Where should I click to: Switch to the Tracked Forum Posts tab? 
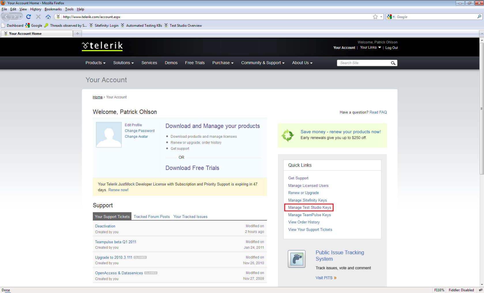pyautogui.click(x=152, y=217)
